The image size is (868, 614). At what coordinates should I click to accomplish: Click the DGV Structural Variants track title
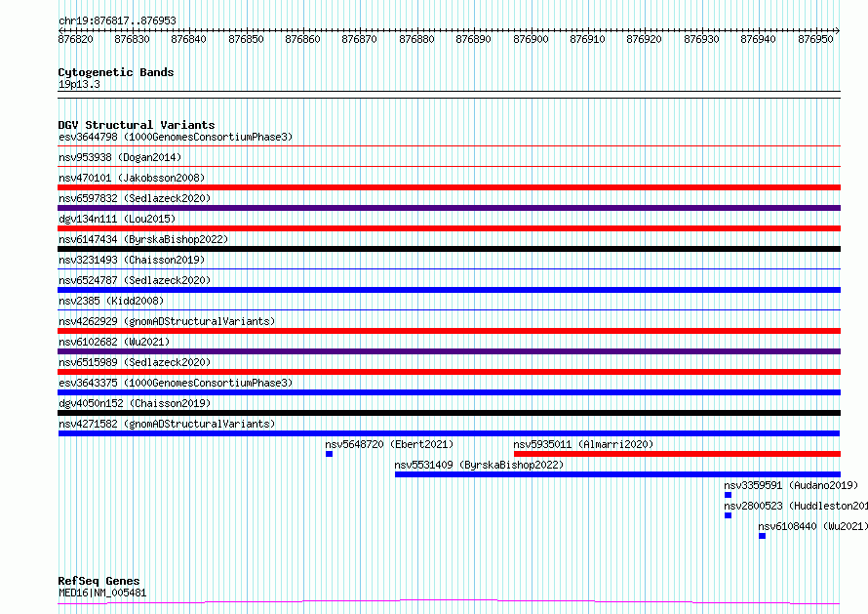point(137,125)
